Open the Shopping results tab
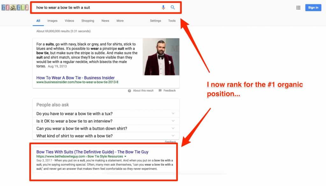This screenshot has height=186, width=326. (88, 21)
